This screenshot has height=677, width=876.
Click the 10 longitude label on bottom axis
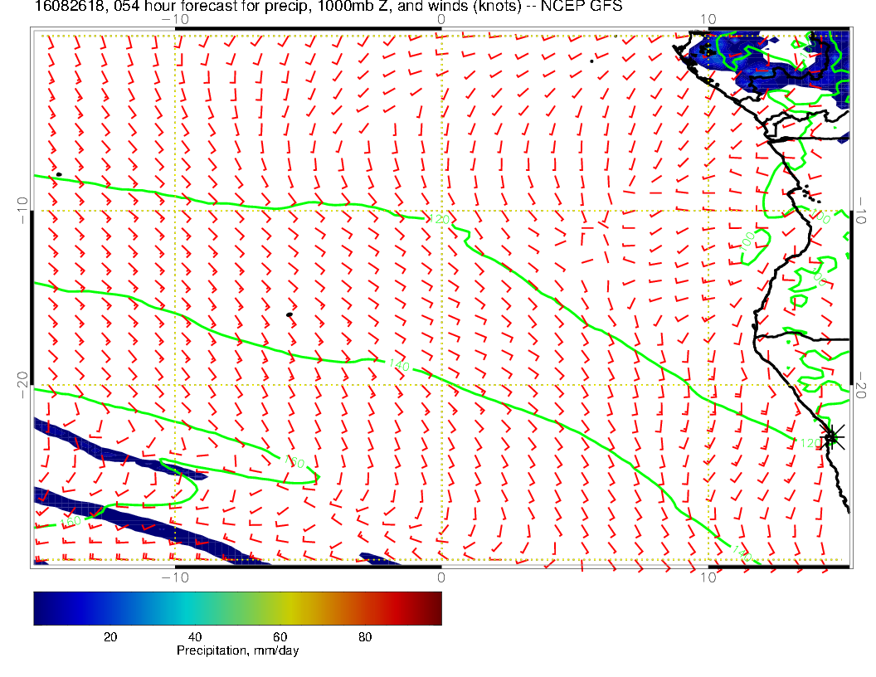tap(708, 577)
